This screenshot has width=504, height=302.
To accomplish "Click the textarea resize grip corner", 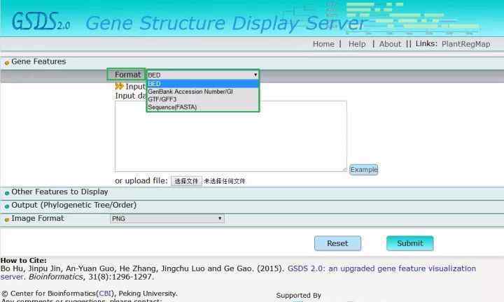I will (x=344, y=169).
